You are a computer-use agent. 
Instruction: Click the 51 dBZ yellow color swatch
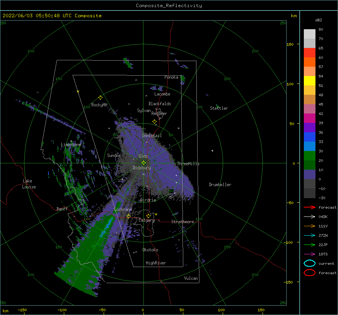tap(309, 81)
